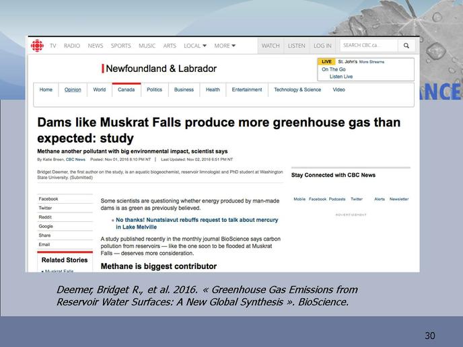The height and width of the screenshot is (347, 463).
Task: Click the Share option in sidebar
Action: [x=44, y=235]
